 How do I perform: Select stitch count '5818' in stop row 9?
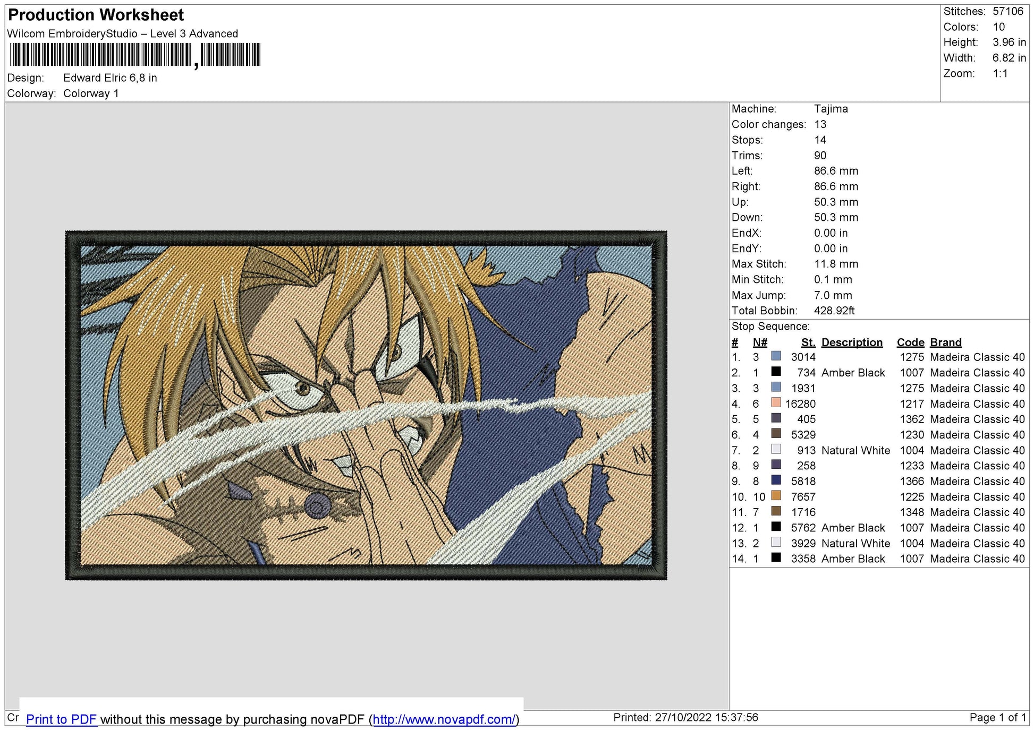tap(803, 481)
